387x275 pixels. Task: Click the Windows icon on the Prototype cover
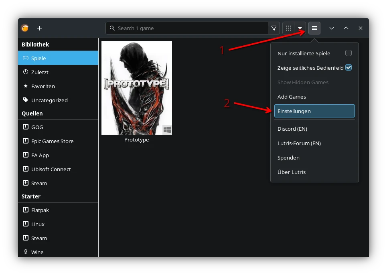(x=167, y=129)
